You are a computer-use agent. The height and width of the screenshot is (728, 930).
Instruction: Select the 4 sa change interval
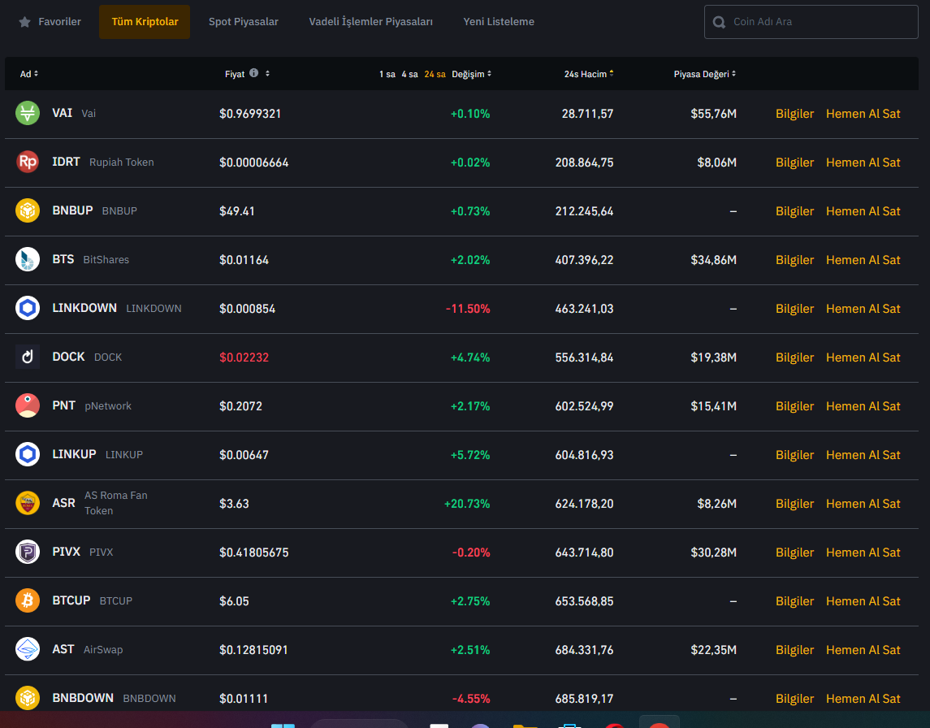pyautogui.click(x=409, y=74)
